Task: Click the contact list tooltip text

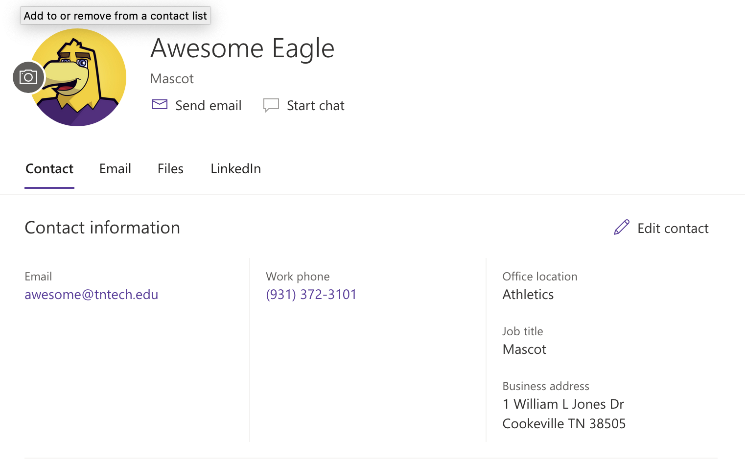Action: tap(116, 16)
